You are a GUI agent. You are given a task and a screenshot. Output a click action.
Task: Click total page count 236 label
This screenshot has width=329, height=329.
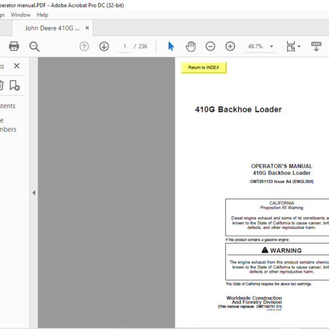[143, 46]
